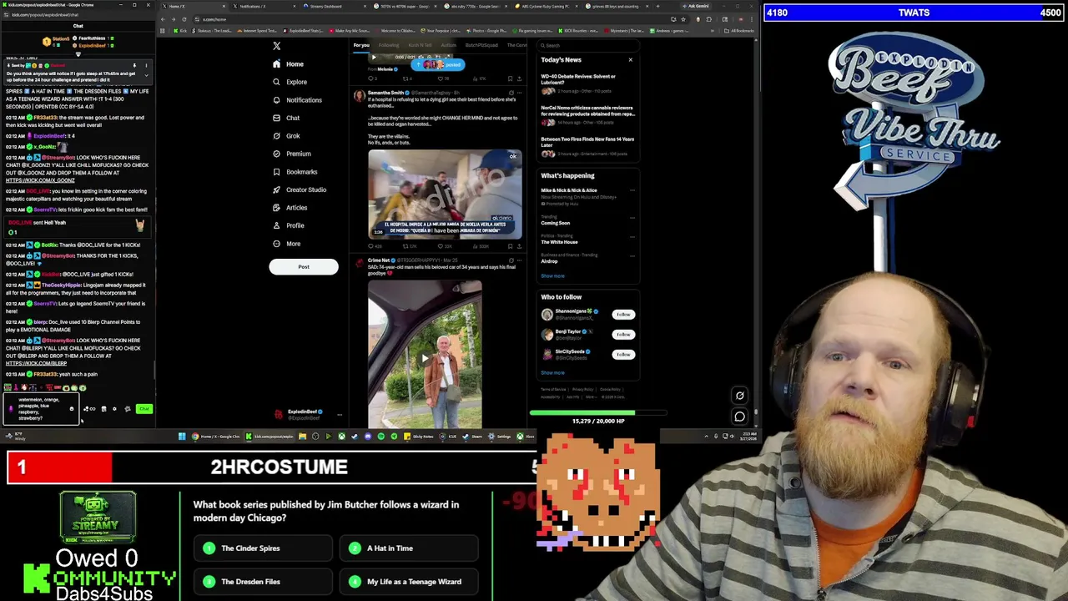Viewport: 1068px width, 601px height.
Task: Select trivia answer The Dresden Files
Action: (x=264, y=582)
